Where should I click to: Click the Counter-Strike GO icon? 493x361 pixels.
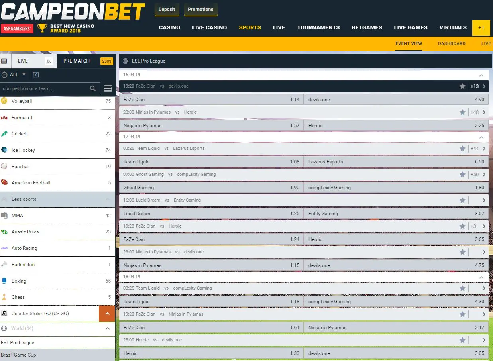[4, 314]
